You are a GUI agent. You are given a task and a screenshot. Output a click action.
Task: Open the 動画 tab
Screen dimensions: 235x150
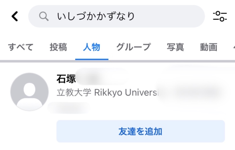208,47
